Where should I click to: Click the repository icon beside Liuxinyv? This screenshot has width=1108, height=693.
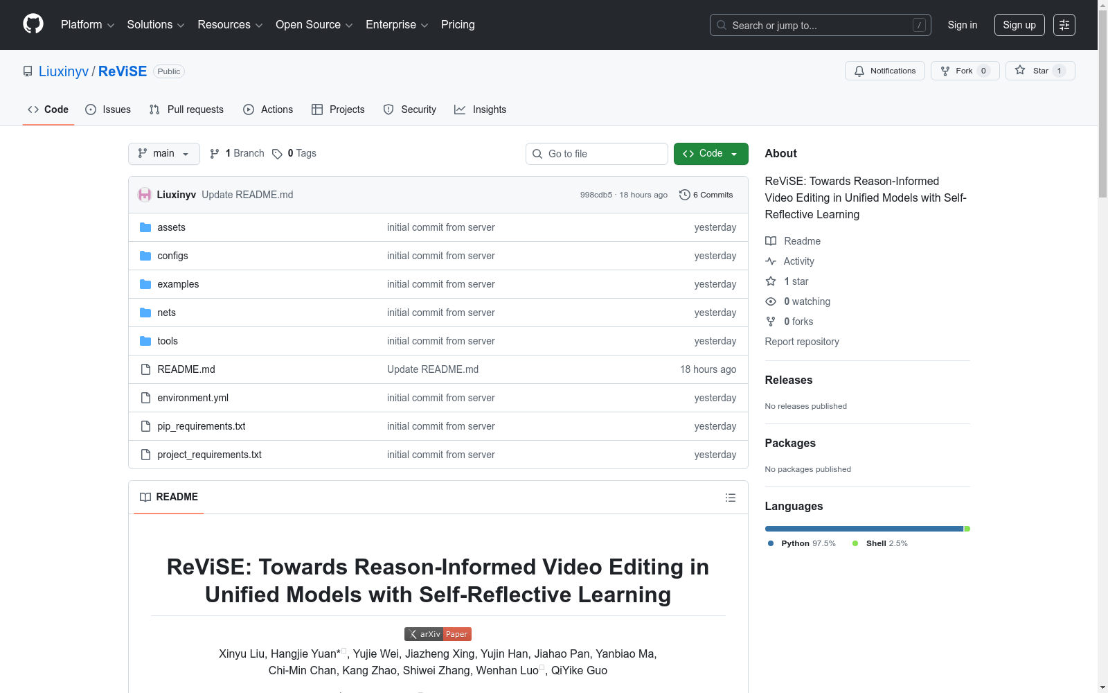28,71
